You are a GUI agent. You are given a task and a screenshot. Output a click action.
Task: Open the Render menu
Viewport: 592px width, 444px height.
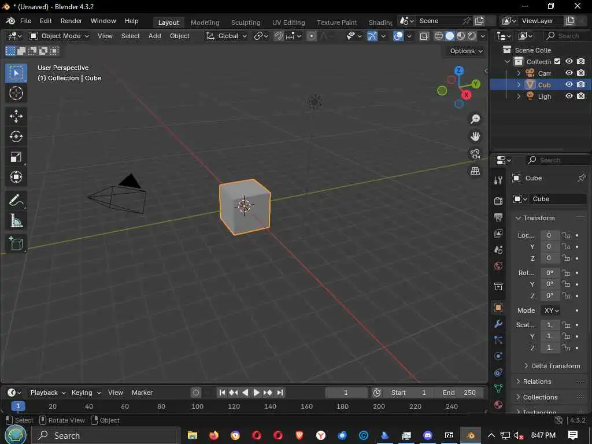[x=71, y=21]
